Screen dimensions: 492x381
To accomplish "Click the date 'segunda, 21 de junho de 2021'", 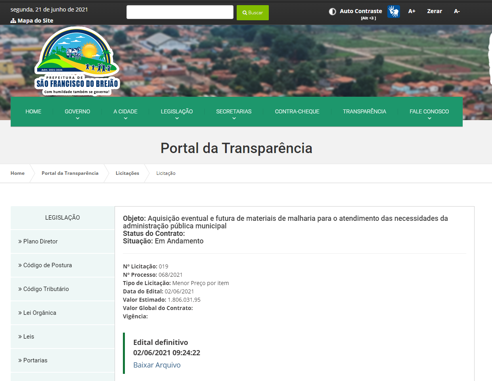I will (x=49, y=10).
